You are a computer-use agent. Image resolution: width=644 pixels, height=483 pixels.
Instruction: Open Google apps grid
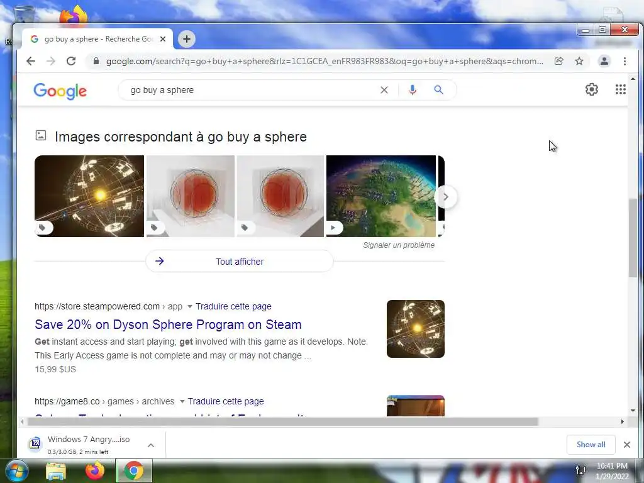point(621,89)
